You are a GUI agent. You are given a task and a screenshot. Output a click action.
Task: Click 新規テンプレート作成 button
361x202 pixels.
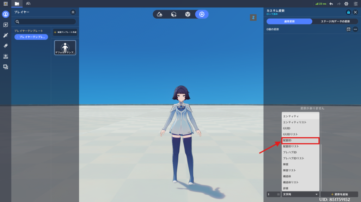click(65, 32)
